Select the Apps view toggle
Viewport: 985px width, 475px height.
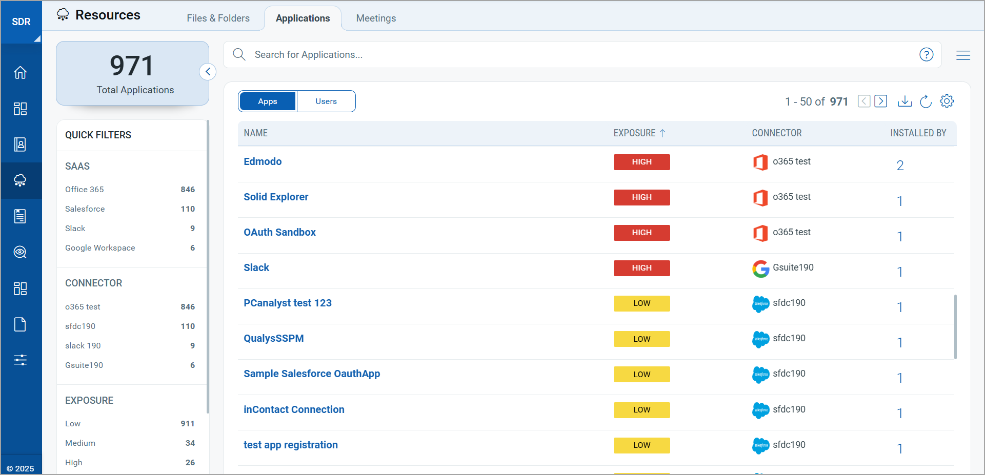pos(268,101)
